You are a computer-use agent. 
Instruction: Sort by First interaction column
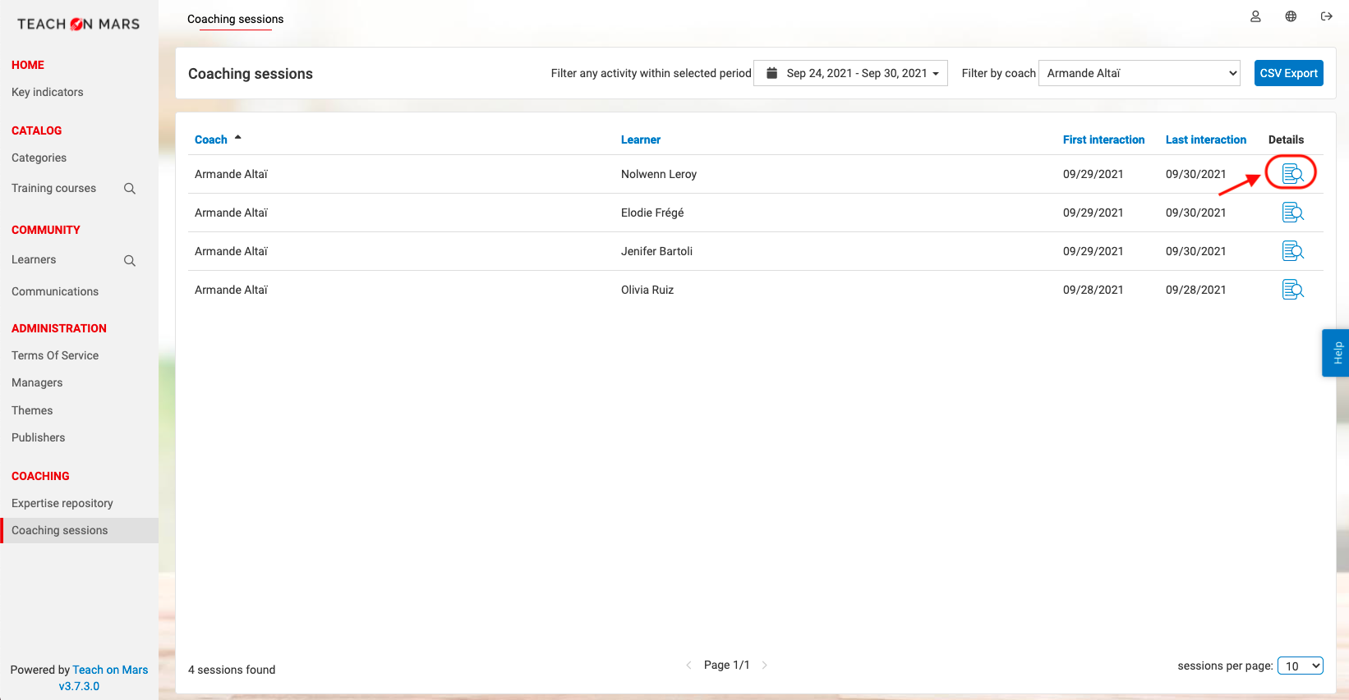click(1103, 140)
